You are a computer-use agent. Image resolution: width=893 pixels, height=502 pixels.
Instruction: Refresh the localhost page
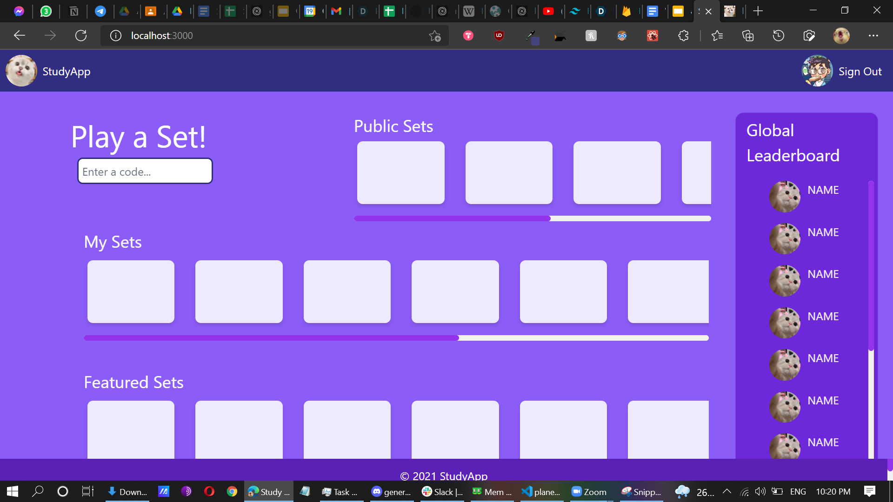click(x=81, y=36)
